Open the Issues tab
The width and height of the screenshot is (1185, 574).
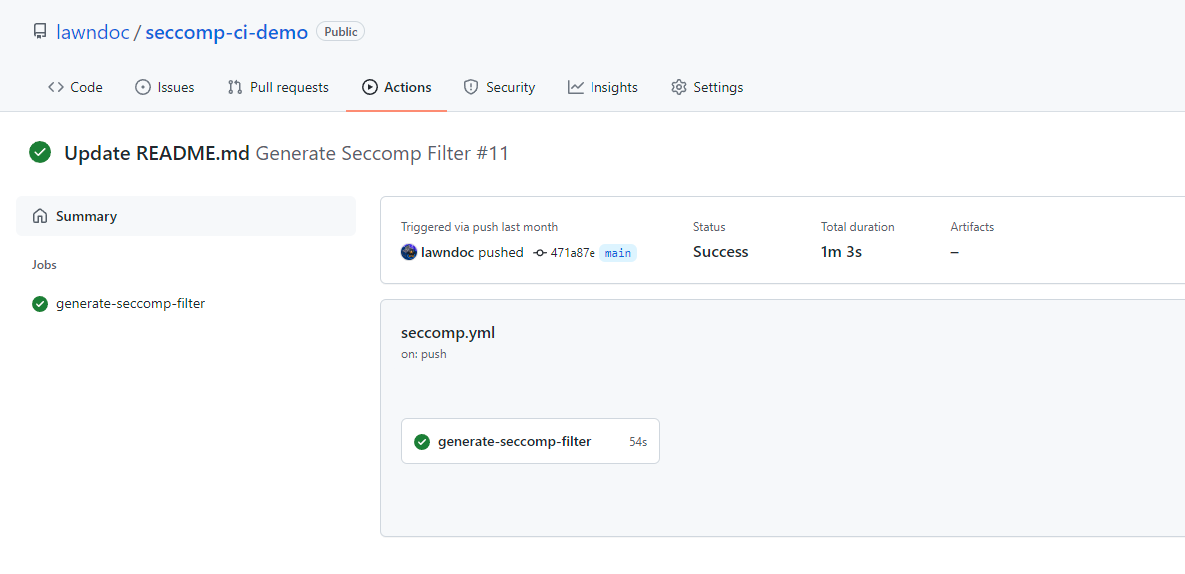pos(164,87)
